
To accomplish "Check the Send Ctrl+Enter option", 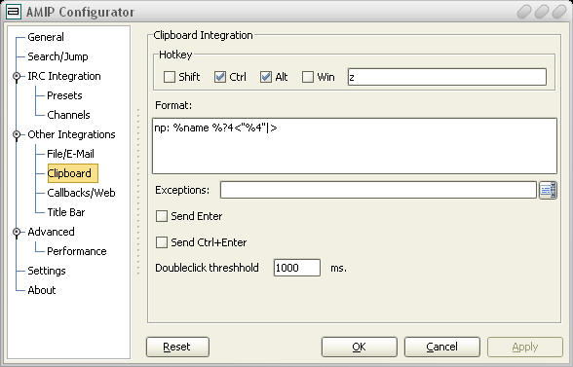I will (x=162, y=242).
